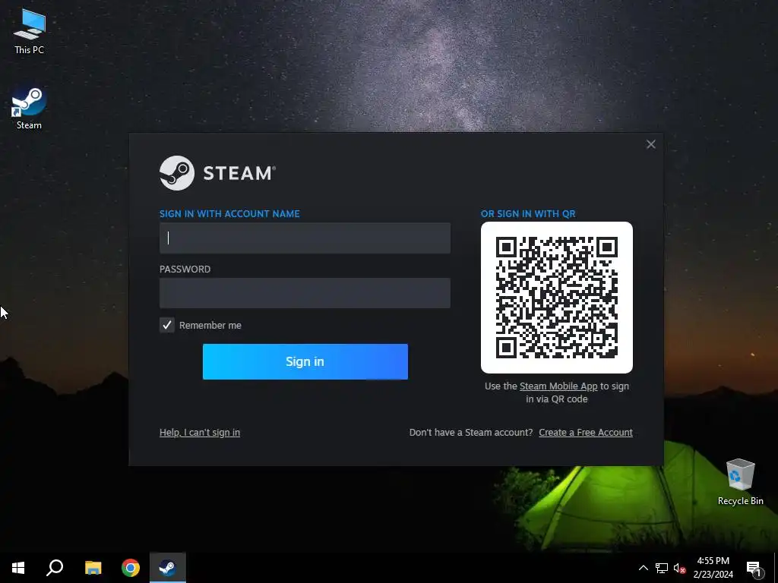Image resolution: width=778 pixels, height=583 pixels.
Task: Click the Show desktop strip on the taskbar
Action: [776, 568]
